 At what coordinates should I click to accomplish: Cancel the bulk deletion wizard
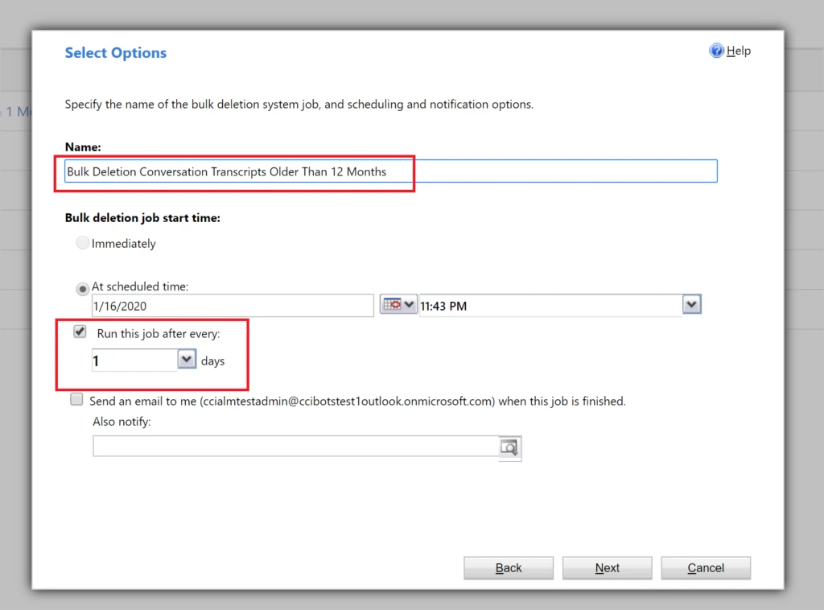tap(705, 567)
